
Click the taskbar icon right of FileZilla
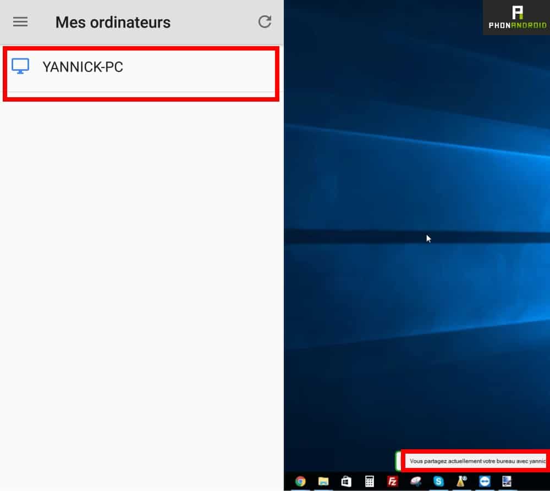[x=416, y=481]
